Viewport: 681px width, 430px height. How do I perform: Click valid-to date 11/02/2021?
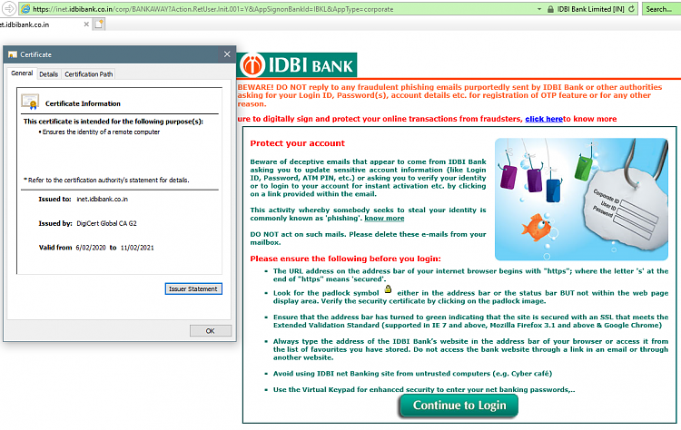click(137, 248)
